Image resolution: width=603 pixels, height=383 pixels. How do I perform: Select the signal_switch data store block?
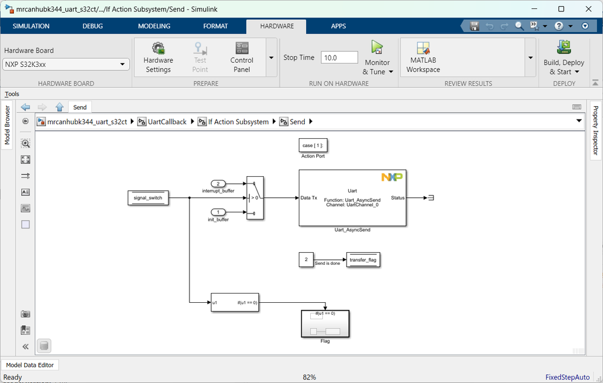(148, 198)
